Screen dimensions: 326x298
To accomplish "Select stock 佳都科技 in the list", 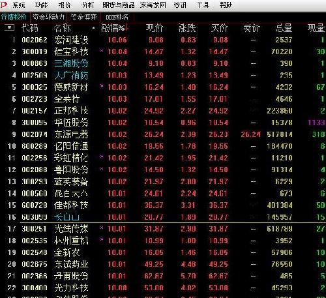I will pos(71,205).
